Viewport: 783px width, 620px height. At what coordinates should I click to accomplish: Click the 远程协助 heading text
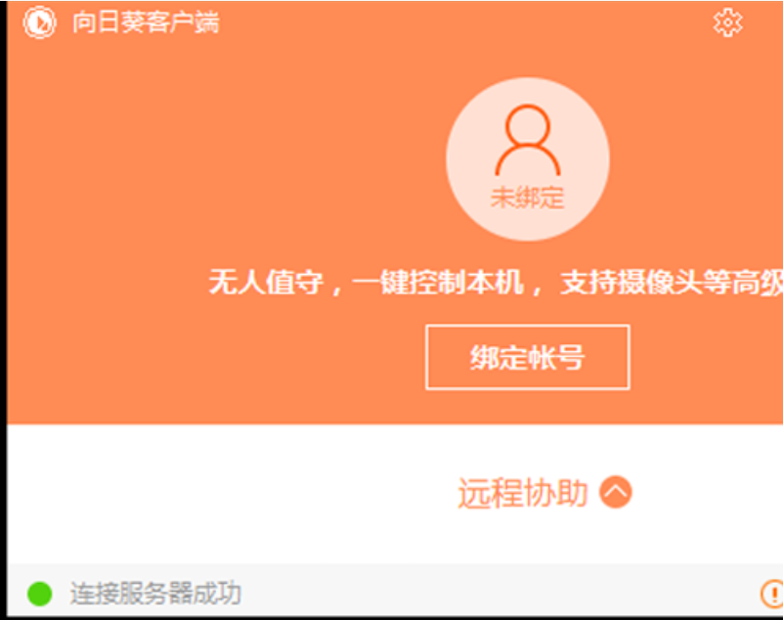(522, 493)
